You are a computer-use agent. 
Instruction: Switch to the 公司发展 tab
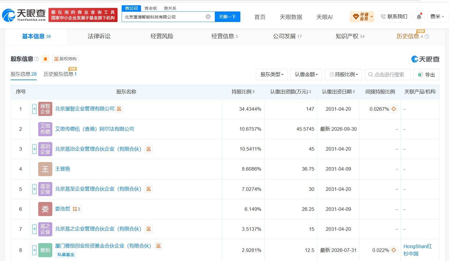287,36
